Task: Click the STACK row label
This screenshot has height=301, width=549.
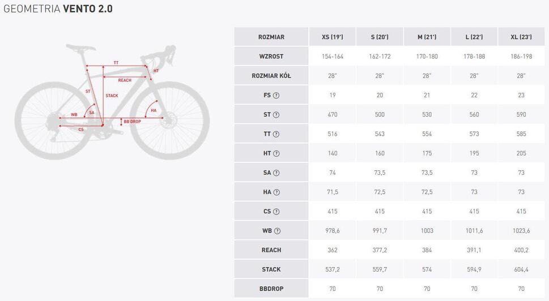Action: tap(271, 269)
